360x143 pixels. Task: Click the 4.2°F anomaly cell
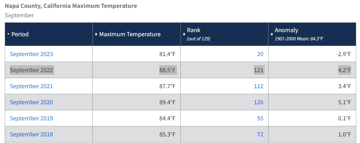[344, 70]
